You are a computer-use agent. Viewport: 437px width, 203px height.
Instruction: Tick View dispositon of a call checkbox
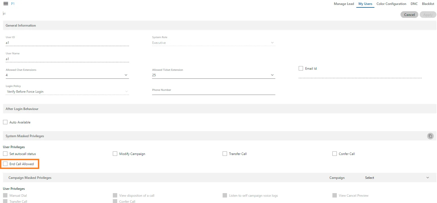point(115,195)
